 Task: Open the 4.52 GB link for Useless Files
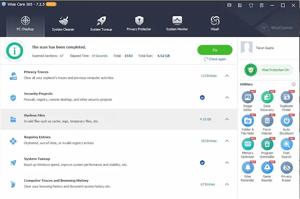[x=205, y=119]
